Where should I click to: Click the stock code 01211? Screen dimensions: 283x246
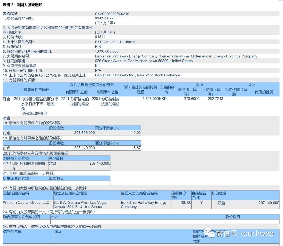(100, 37)
